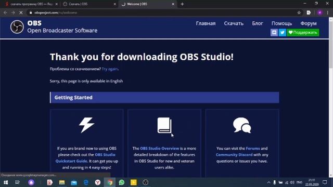
Task: Open the Главная navigation item
Action: click(206, 23)
